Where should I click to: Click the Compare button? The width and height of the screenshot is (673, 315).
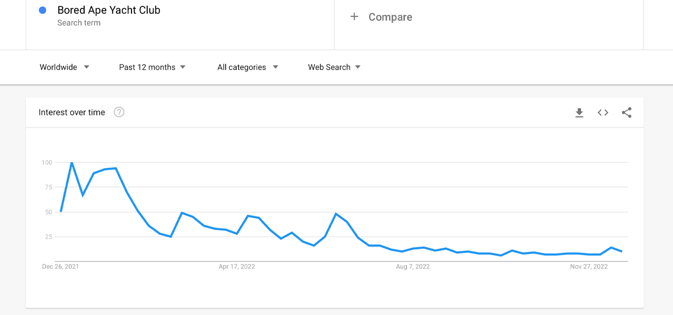(390, 17)
